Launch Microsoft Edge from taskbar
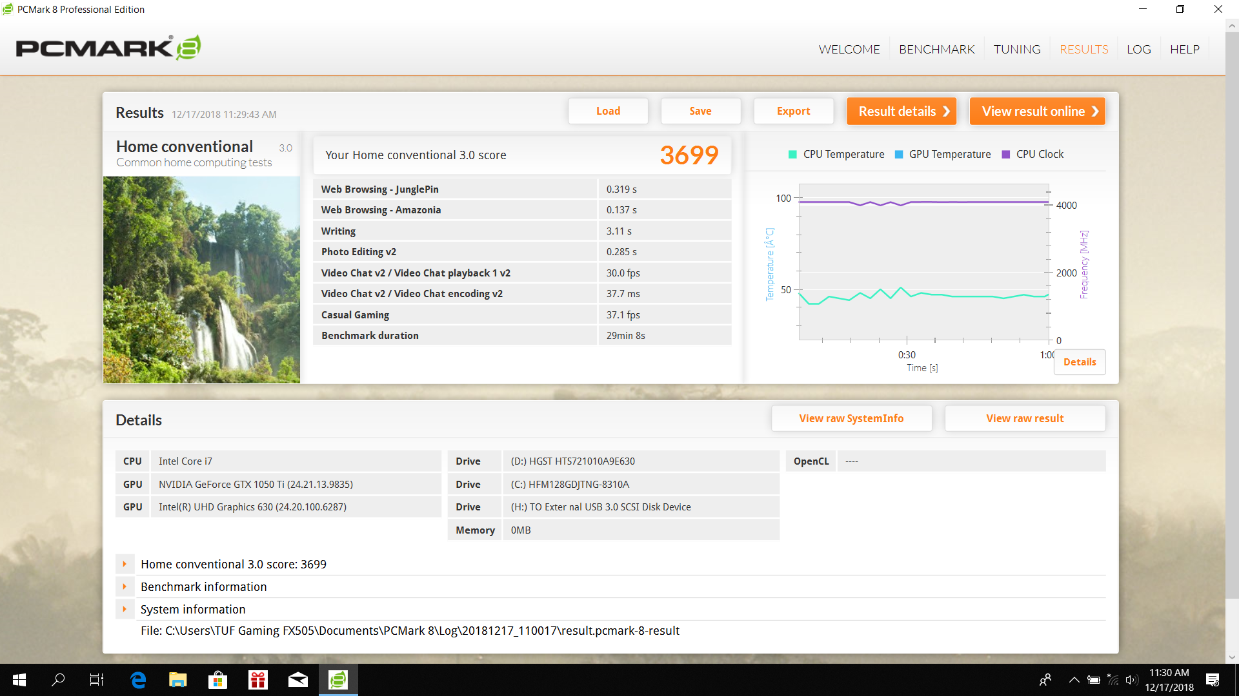Image resolution: width=1239 pixels, height=696 pixels. 138,680
